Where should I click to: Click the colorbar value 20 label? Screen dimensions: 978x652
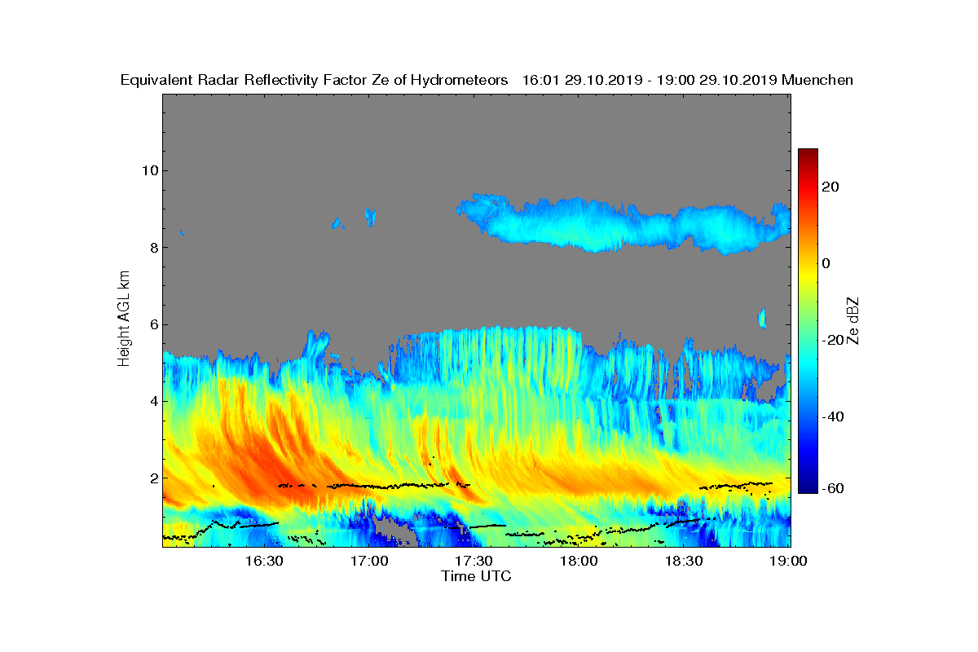(x=831, y=187)
